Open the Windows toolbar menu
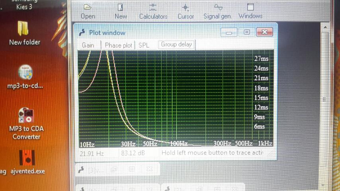 pyautogui.click(x=250, y=11)
